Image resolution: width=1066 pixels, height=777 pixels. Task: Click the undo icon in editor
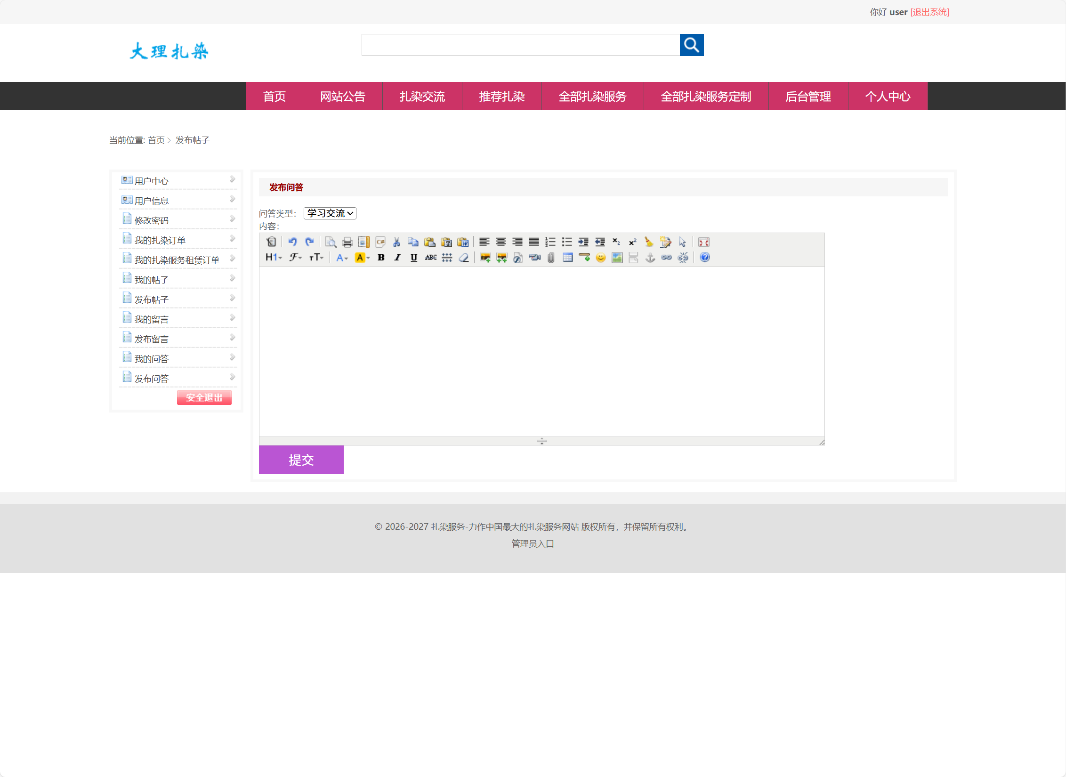[292, 242]
